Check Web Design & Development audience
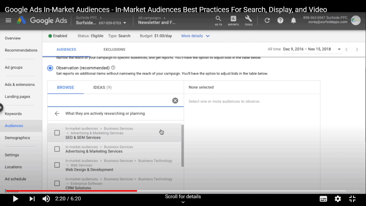 pos(57,165)
